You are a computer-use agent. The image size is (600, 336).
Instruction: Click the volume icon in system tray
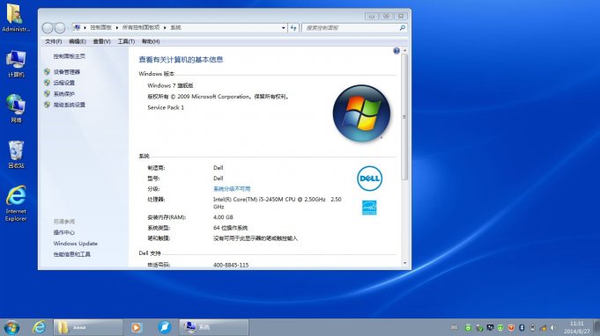tap(553, 327)
